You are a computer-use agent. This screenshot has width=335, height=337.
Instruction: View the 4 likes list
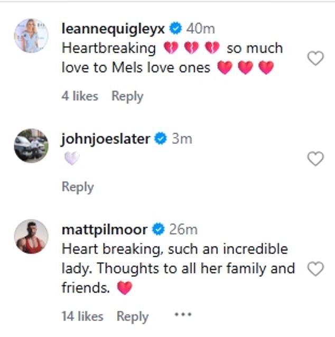coord(80,96)
